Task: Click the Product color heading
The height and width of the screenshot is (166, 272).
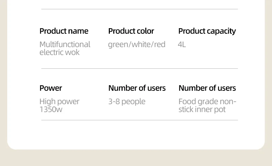Action: click(x=131, y=31)
